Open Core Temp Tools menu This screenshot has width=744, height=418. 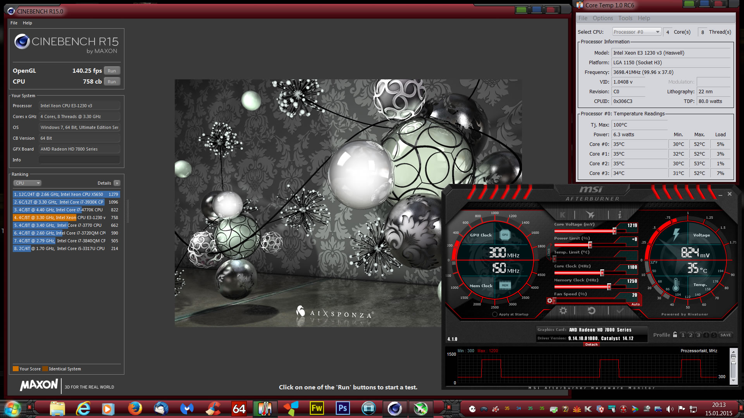click(625, 18)
